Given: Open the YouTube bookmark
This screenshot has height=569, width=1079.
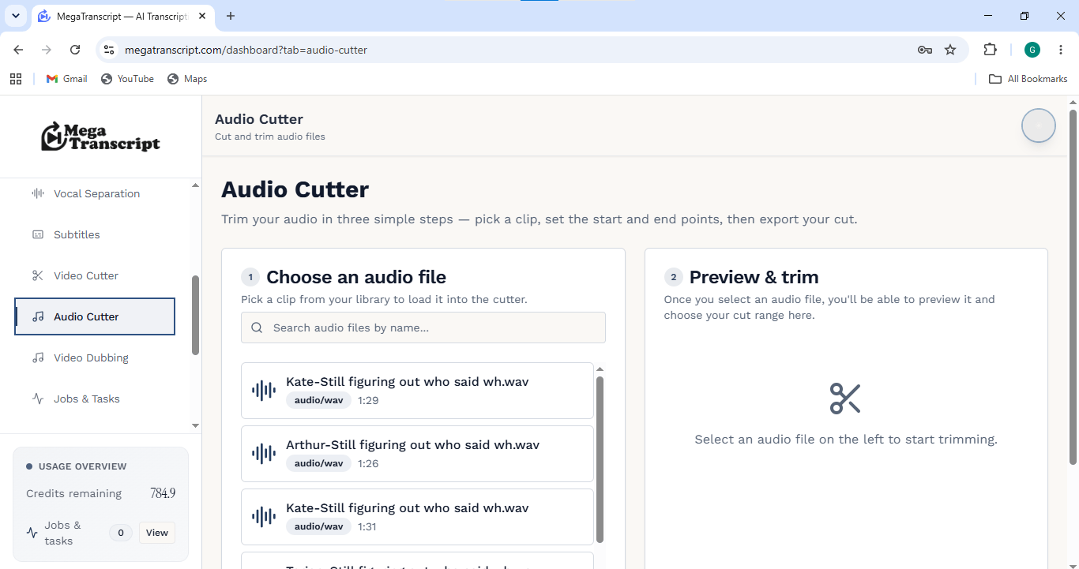Looking at the screenshot, I should point(127,79).
